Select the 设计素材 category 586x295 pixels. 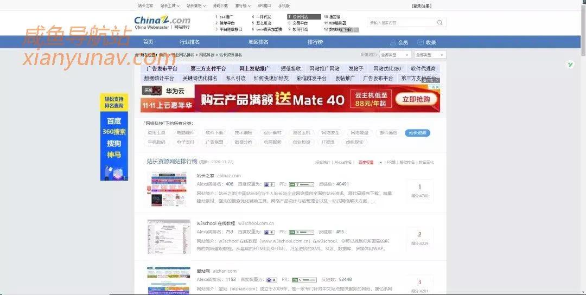click(273, 133)
